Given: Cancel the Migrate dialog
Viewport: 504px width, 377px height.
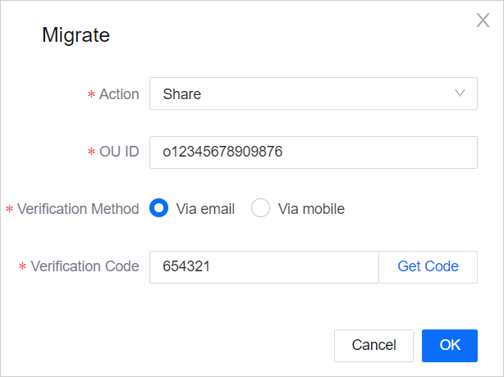Looking at the screenshot, I should 373,345.
